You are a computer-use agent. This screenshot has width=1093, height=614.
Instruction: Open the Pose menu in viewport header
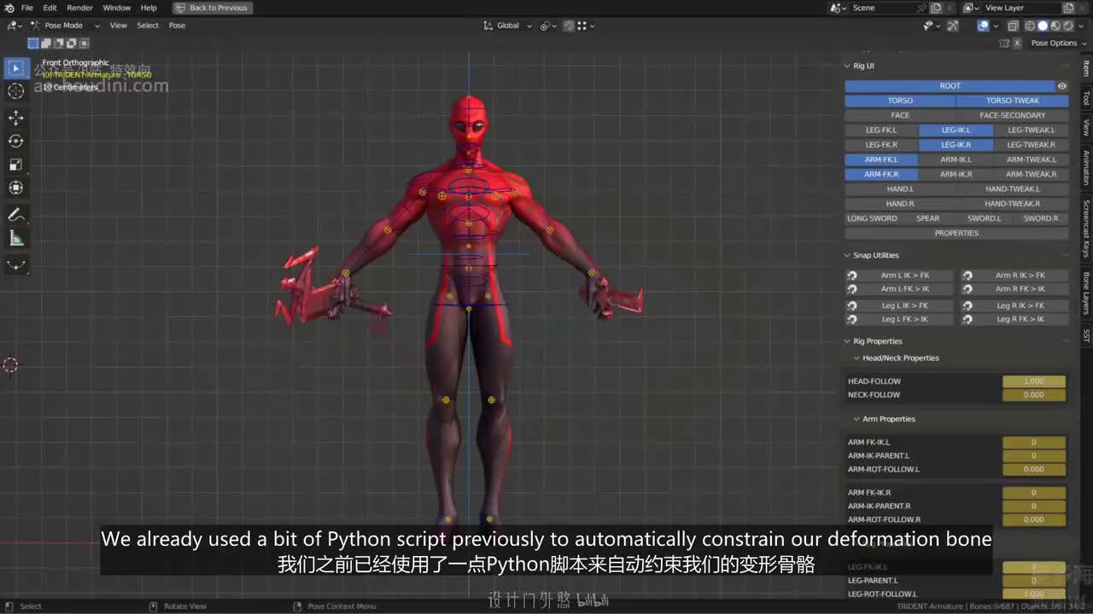point(177,26)
